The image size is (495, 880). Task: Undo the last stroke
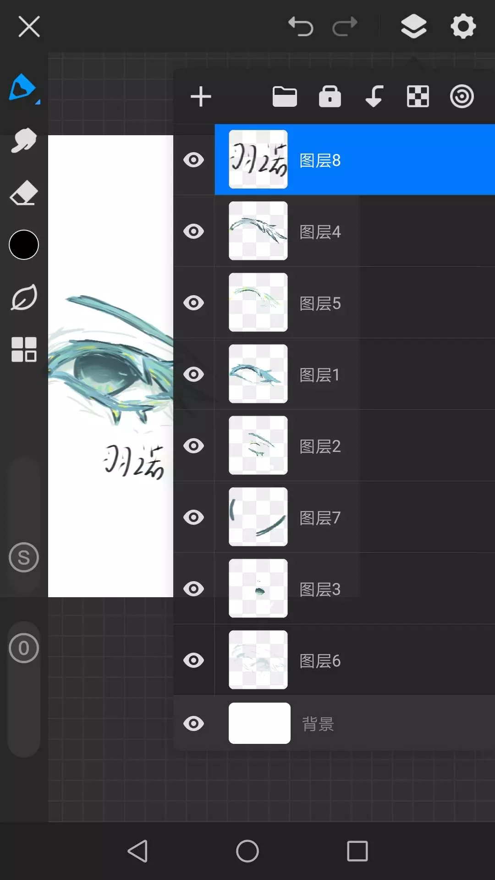(x=301, y=27)
